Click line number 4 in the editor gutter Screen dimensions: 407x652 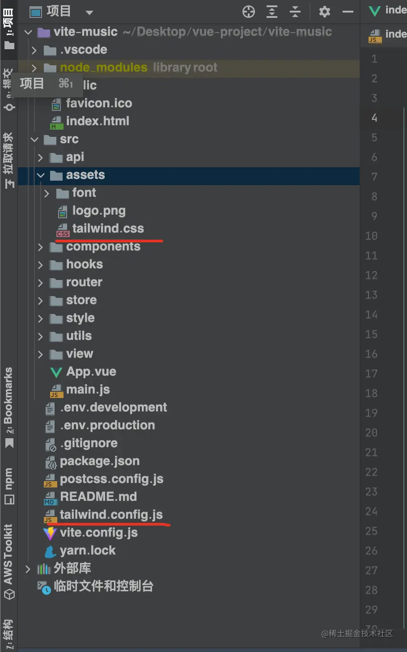tap(374, 118)
